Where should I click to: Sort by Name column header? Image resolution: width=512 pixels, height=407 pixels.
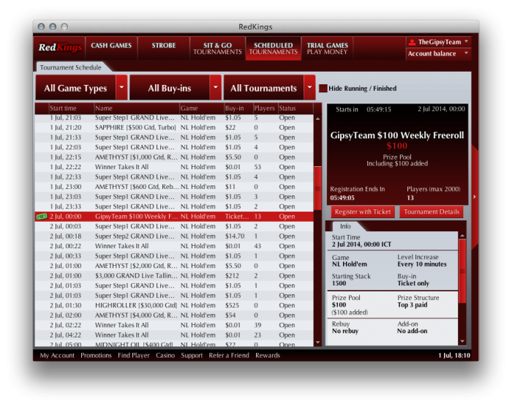point(137,108)
